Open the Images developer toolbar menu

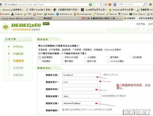[50, 14]
